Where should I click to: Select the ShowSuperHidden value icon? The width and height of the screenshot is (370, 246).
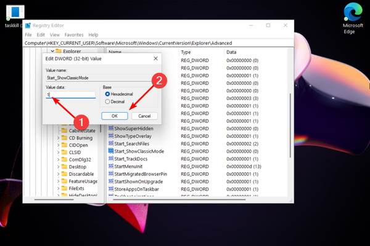click(111, 129)
